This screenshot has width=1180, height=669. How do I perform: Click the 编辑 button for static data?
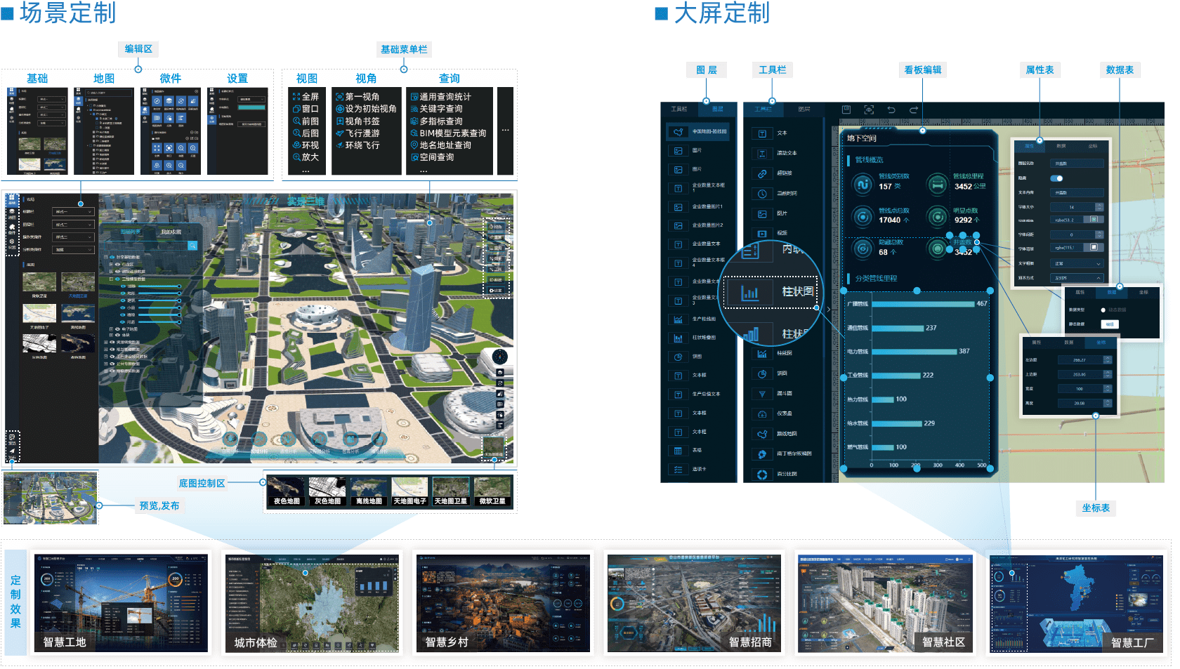coord(1110,324)
